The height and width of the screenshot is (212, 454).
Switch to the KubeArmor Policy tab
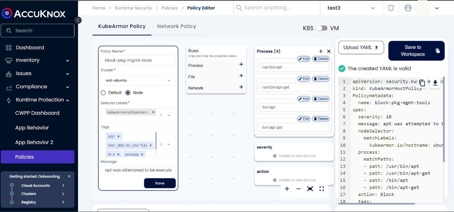tap(122, 26)
